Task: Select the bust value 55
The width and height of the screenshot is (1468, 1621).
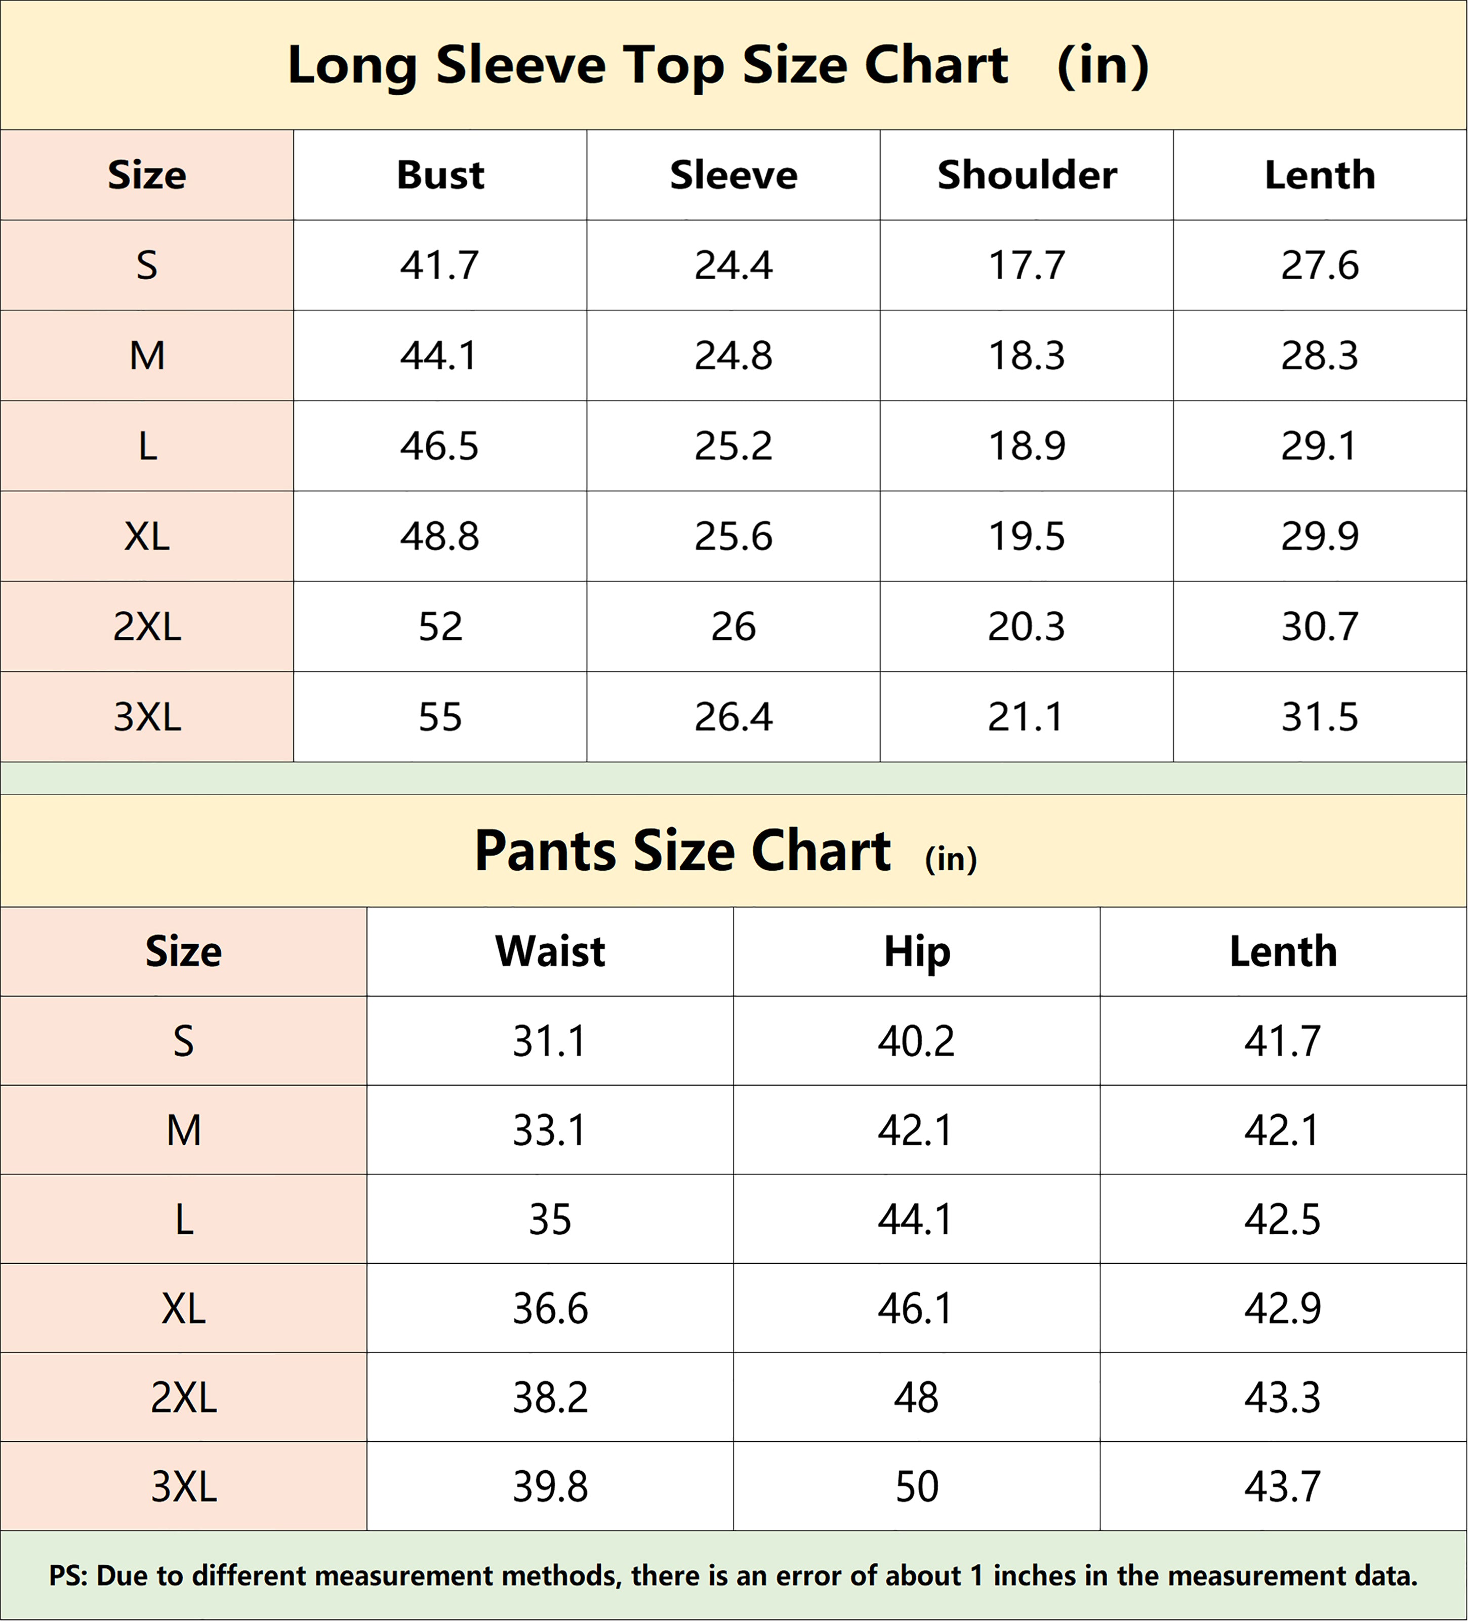Action: (440, 716)
